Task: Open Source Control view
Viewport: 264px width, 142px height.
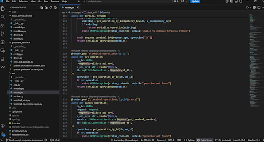Action: point(3,34)
